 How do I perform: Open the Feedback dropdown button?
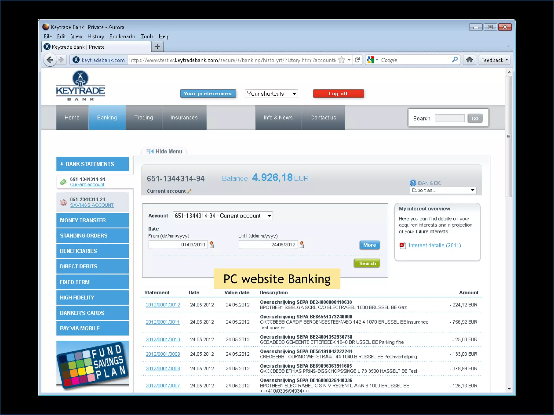494,60
